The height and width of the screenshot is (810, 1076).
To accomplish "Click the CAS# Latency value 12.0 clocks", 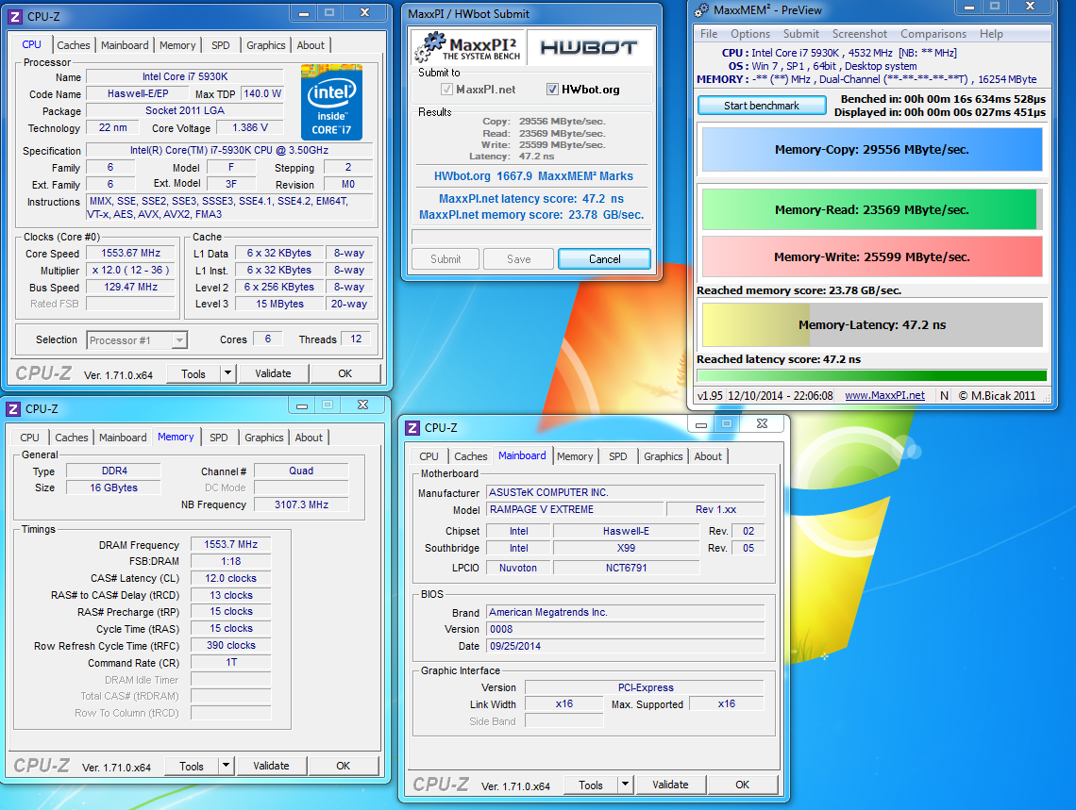I will [x=230, y=578].
